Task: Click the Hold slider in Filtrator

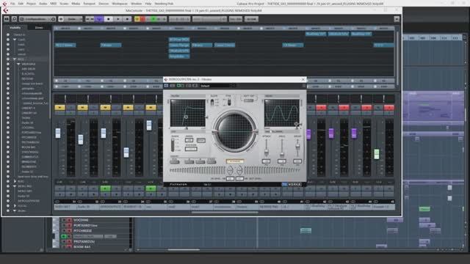Action: pos(282,148)
